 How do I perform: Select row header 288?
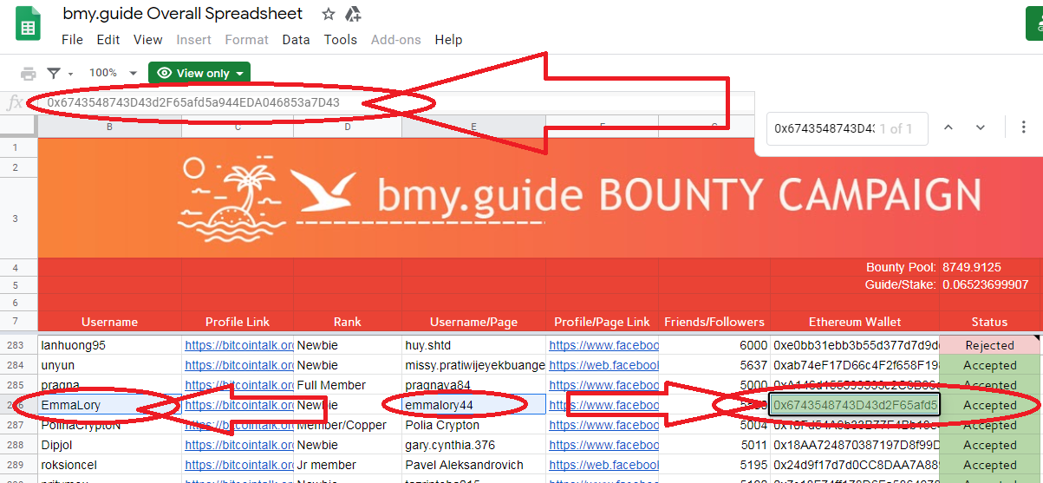[18, 445]
